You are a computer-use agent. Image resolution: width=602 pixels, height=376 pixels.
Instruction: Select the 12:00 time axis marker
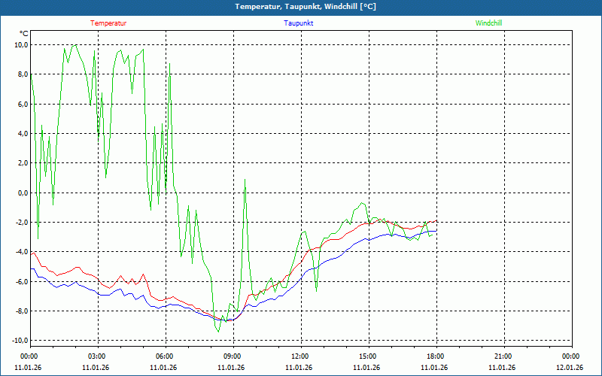(300, 356)
